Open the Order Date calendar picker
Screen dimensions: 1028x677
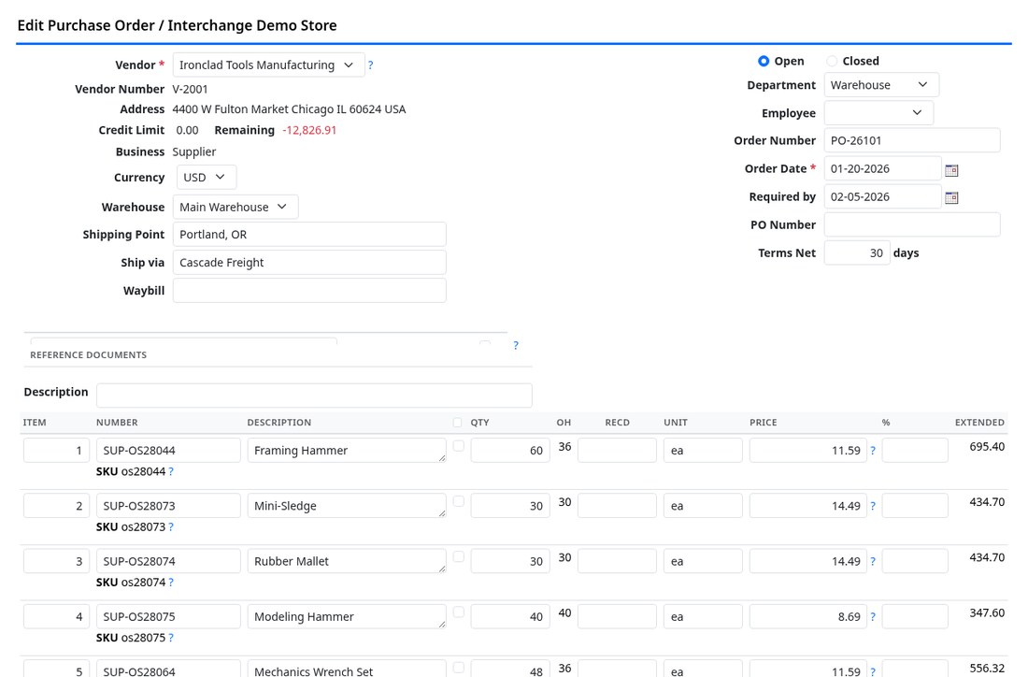(x=951, y=170)
